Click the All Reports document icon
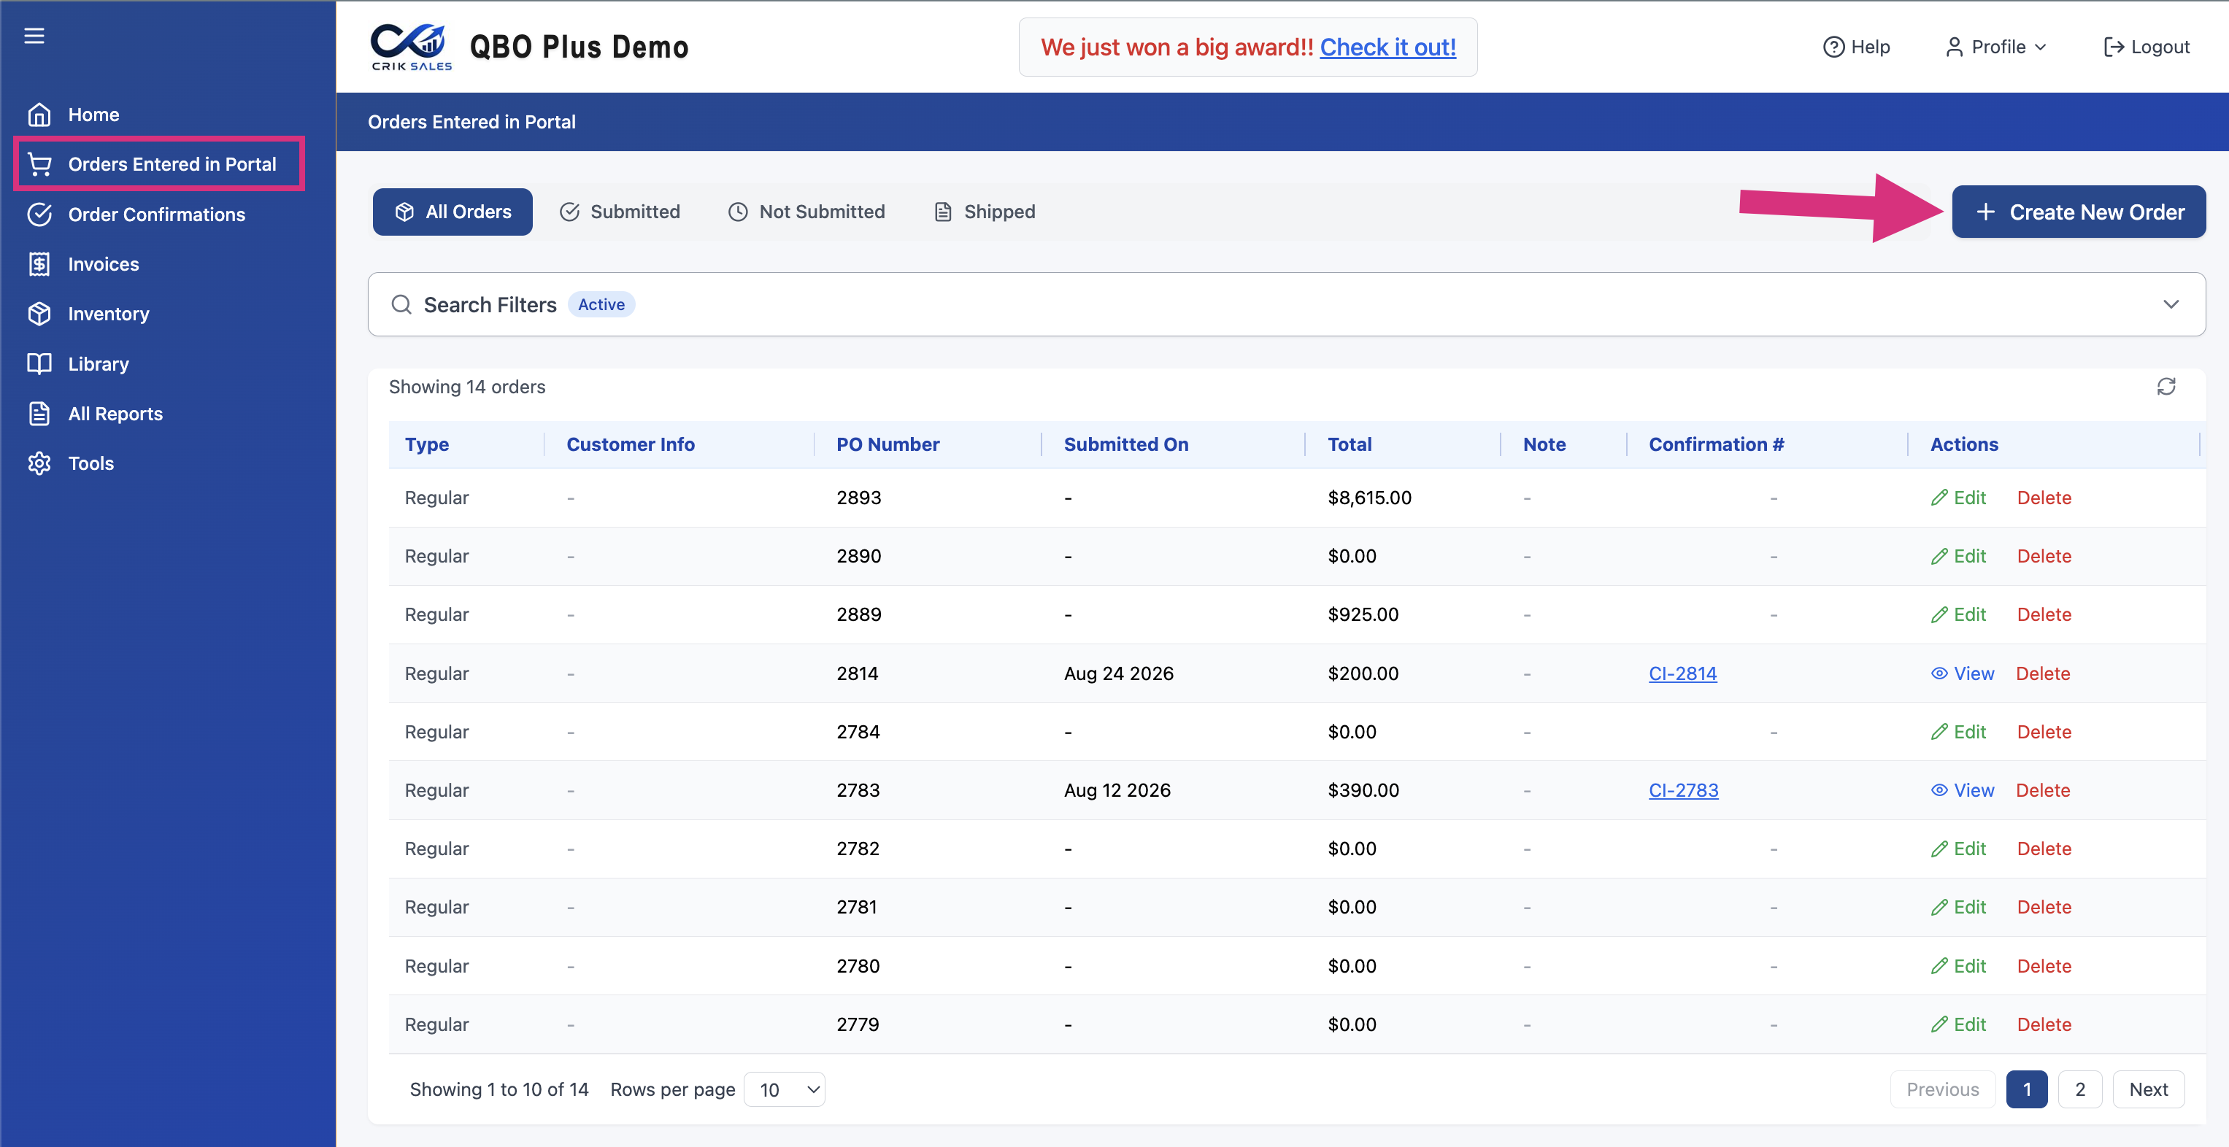 [39, 414]
